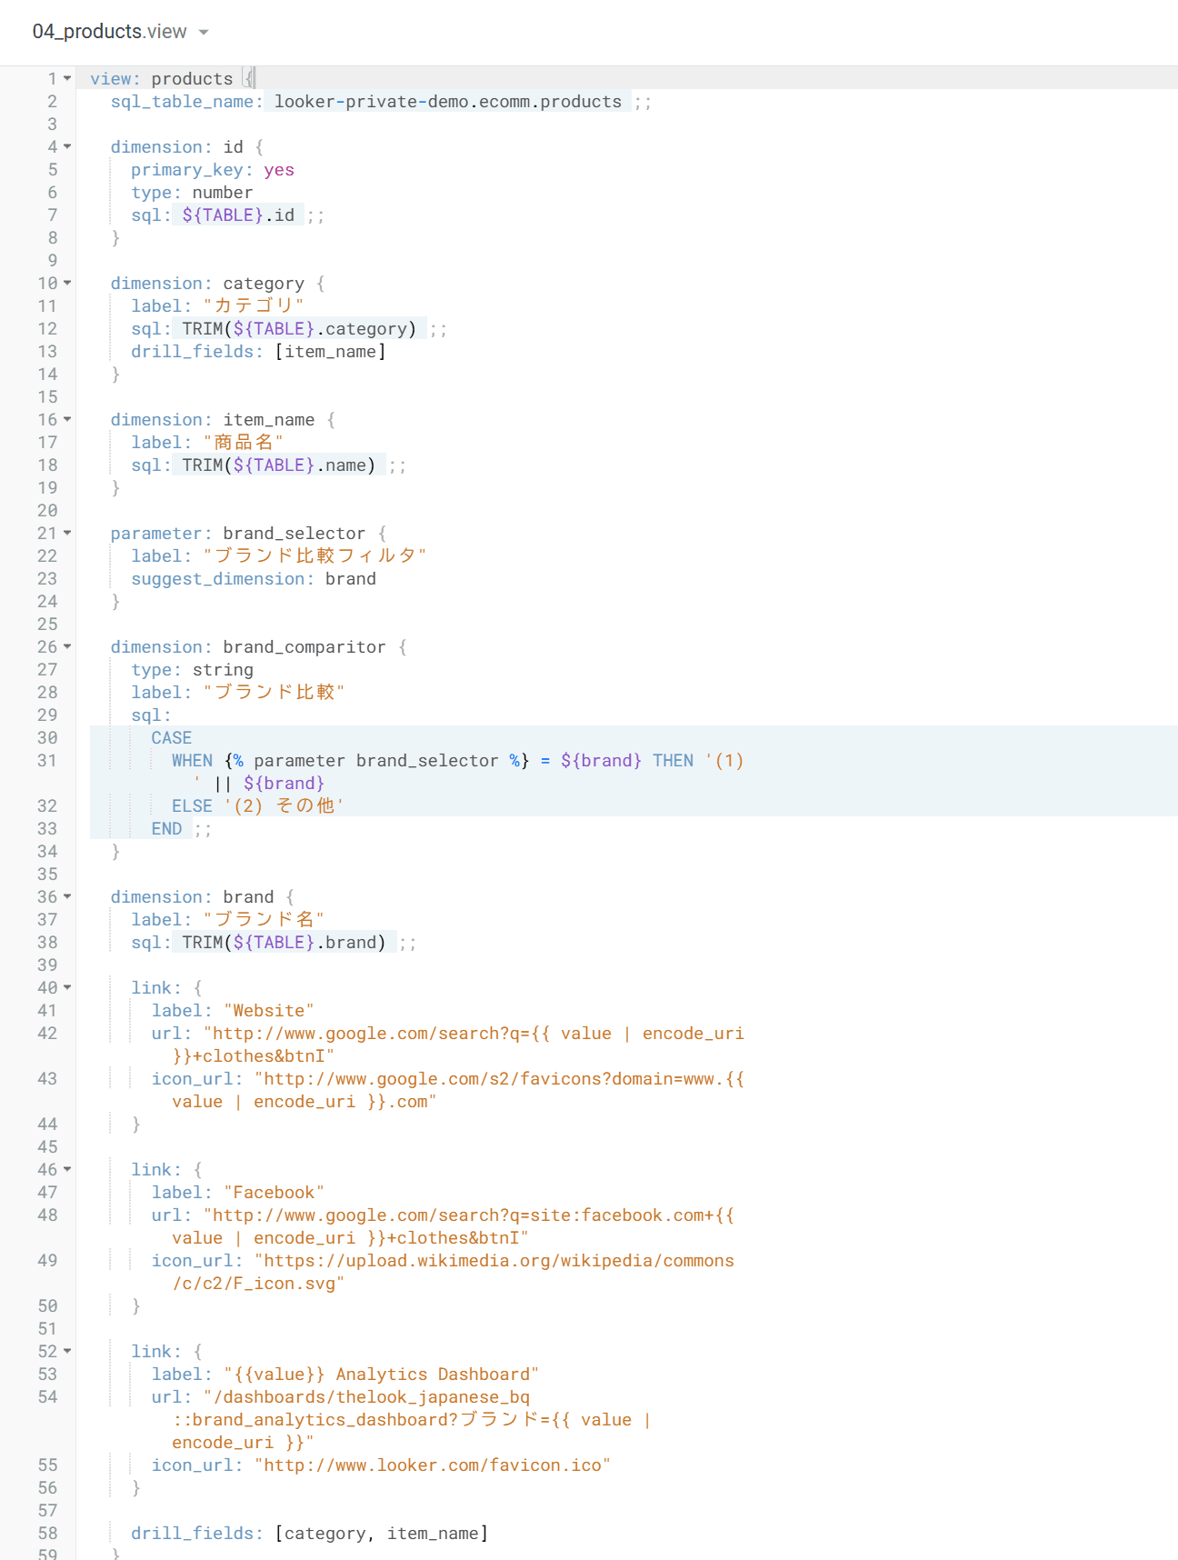Click the [category, item_name] drill_fields value
Screen dimensions: 1178x1560
coord(382,1534)
